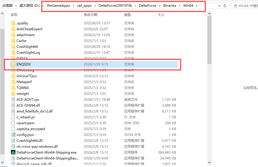Expand the chevron after Win64 in the path

pos(197,6)
